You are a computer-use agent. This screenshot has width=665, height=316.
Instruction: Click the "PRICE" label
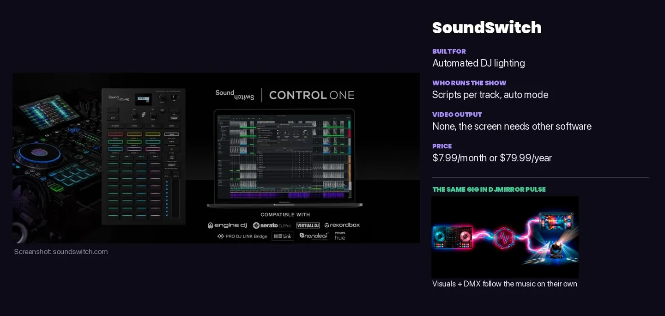point(442,146)
